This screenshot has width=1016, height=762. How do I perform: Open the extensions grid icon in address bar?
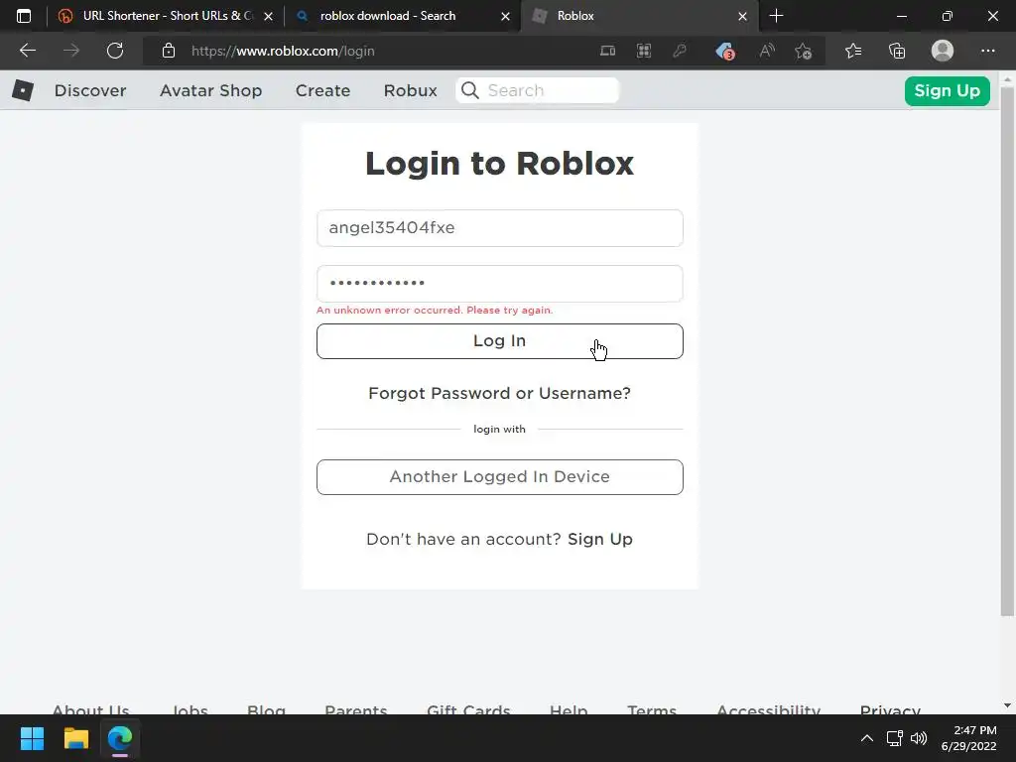(643, 51)
